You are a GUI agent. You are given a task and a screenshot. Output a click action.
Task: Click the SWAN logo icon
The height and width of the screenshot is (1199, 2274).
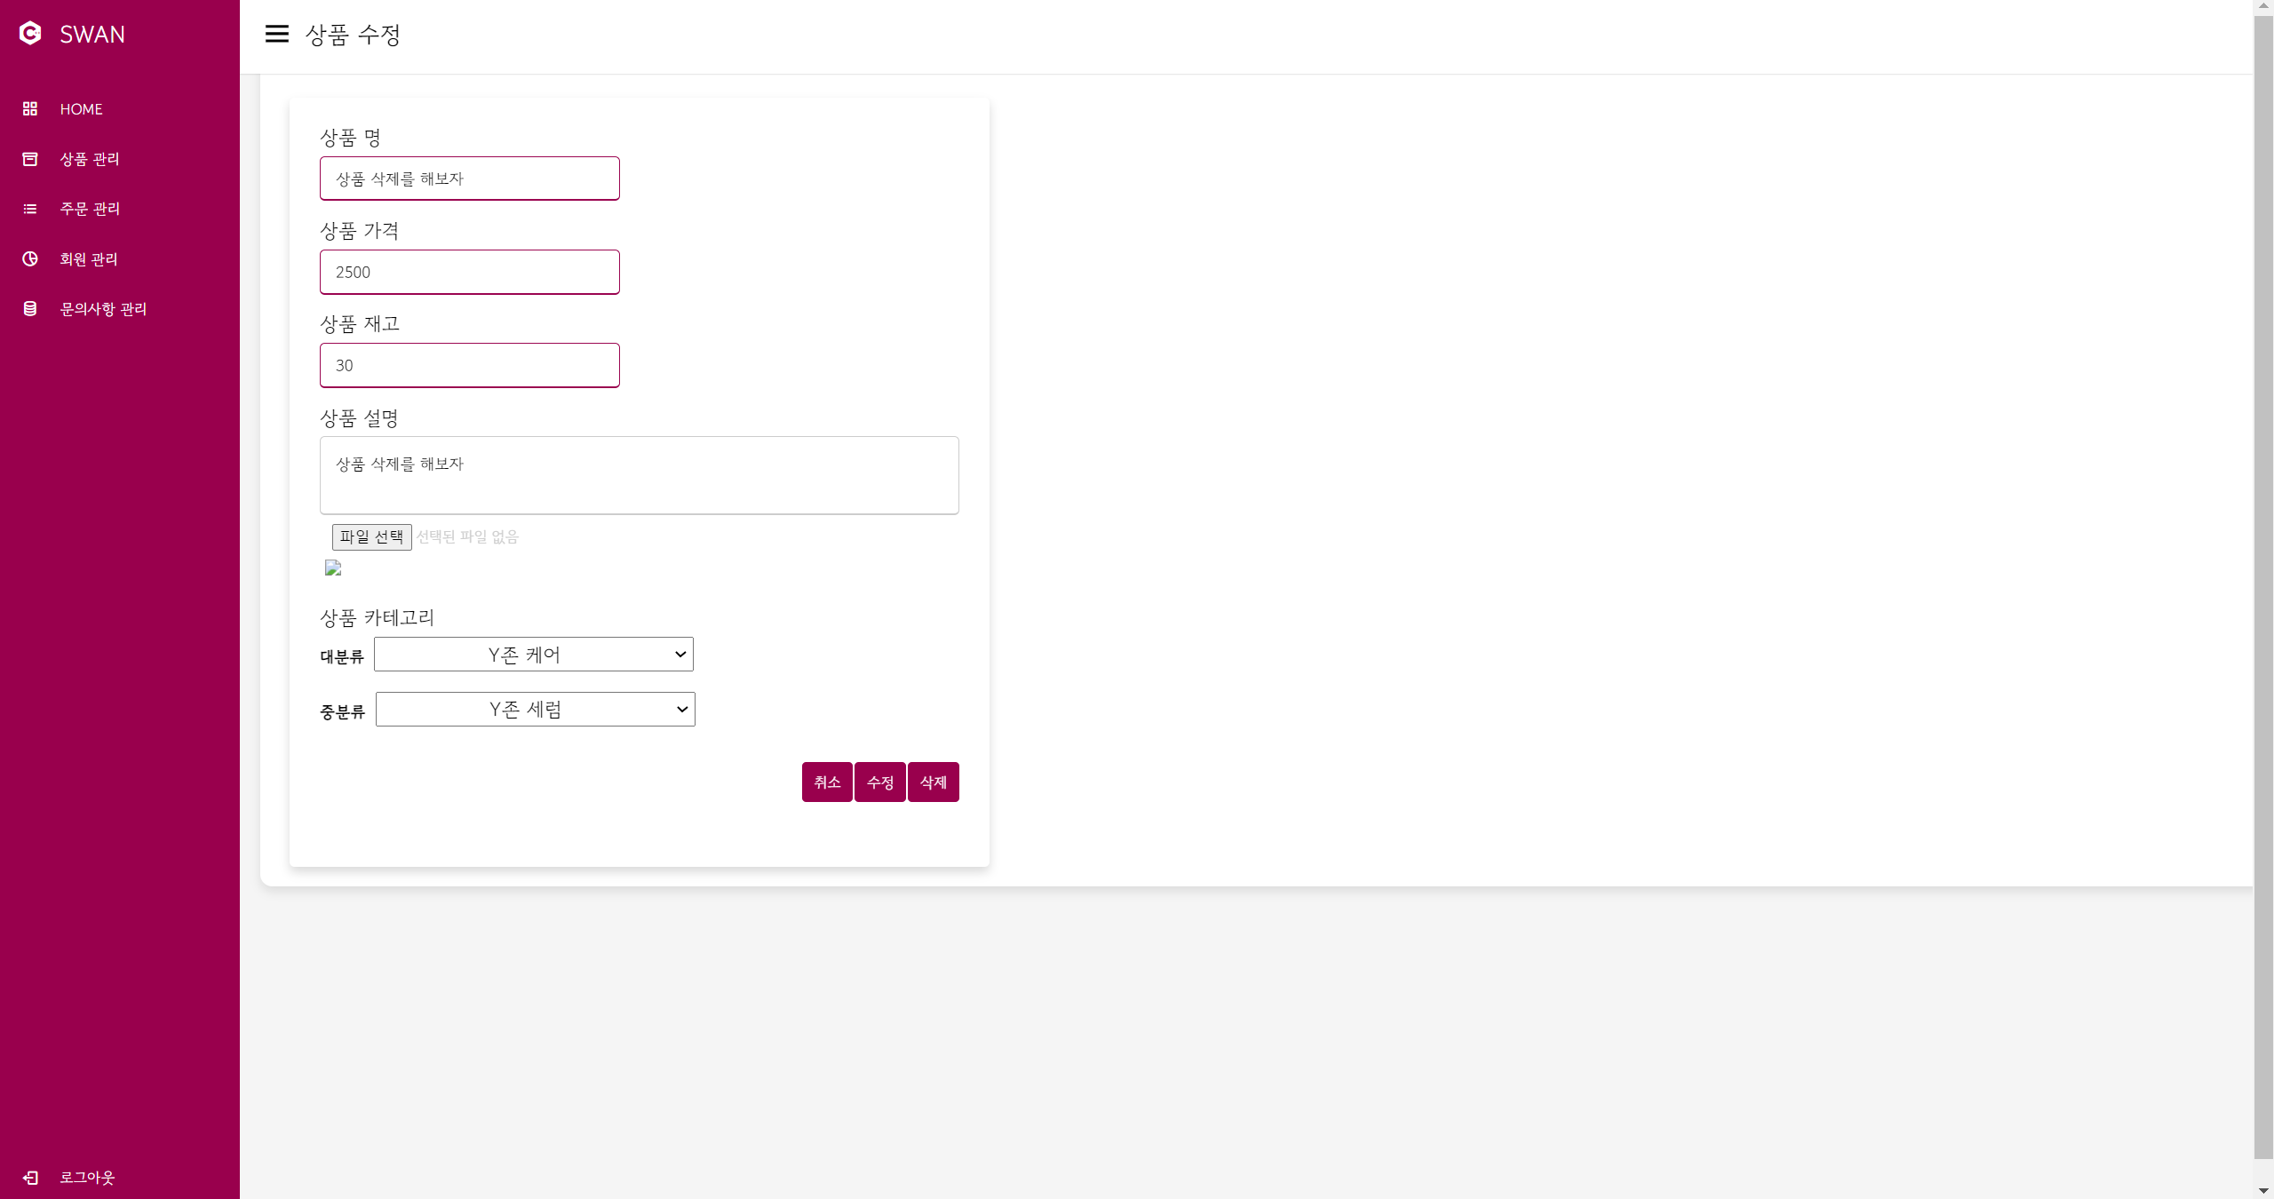pos(30,34)
